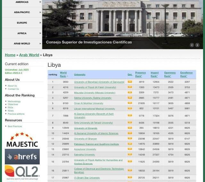Open the Europe menu item

pos(22,23)
